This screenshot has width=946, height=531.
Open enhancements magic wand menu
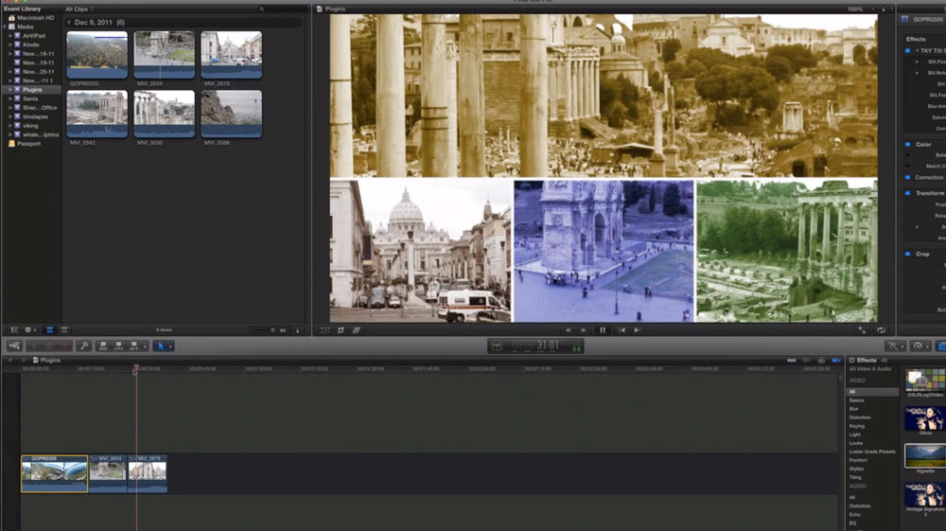point(894,345)
